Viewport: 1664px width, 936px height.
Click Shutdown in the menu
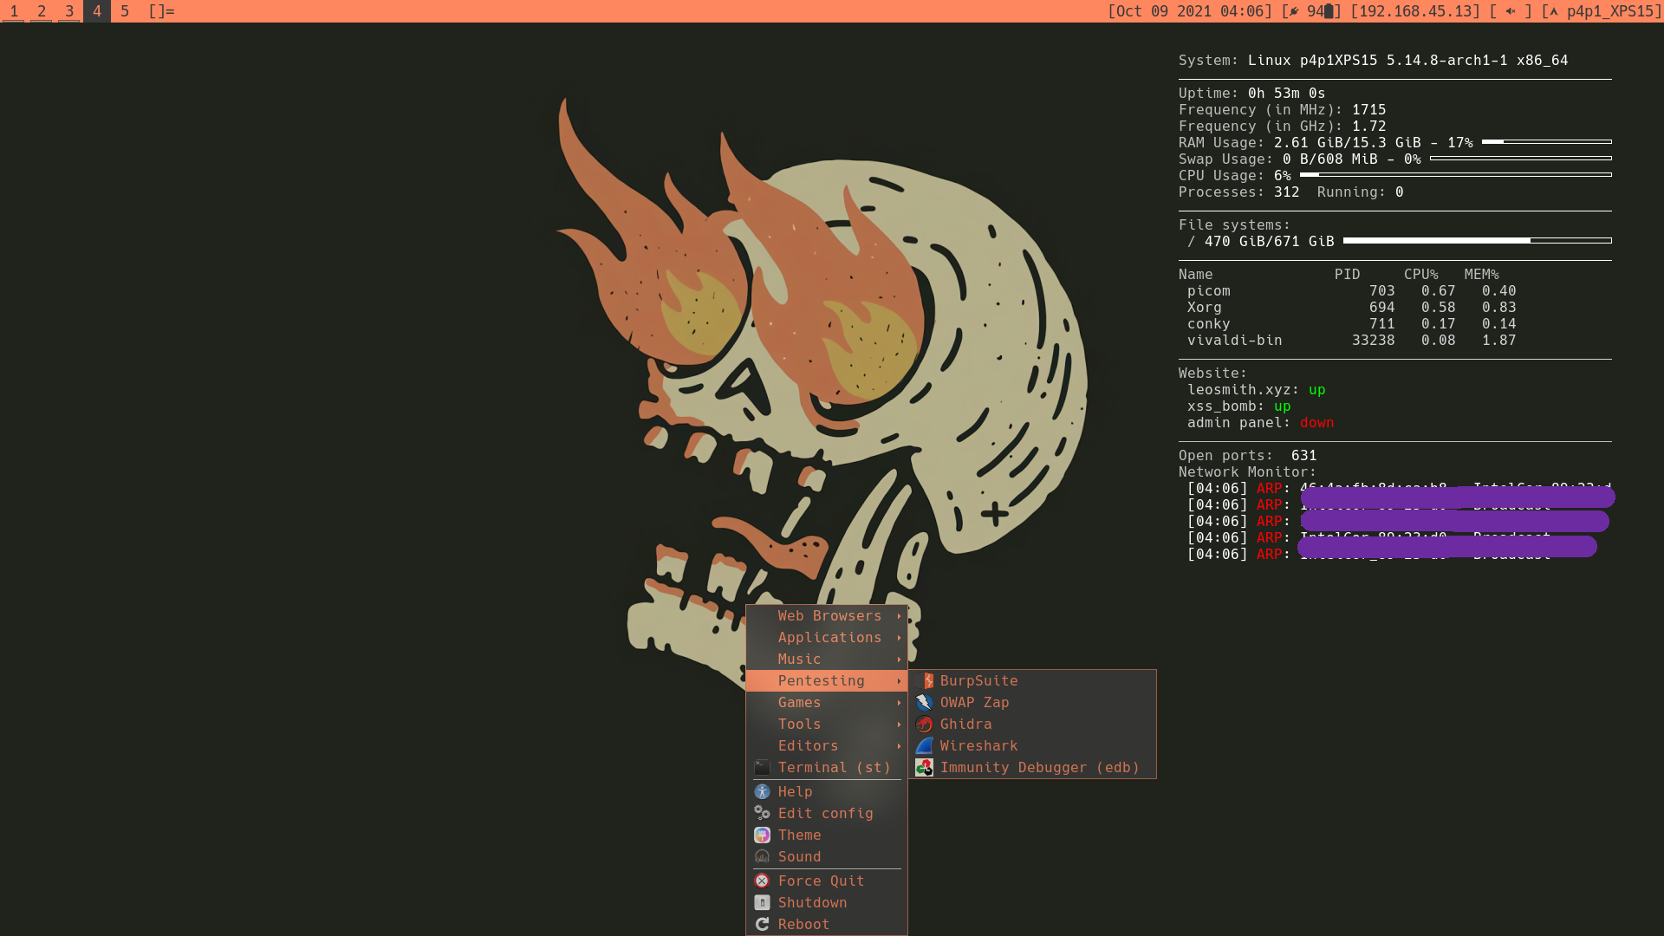click(812, 903)
